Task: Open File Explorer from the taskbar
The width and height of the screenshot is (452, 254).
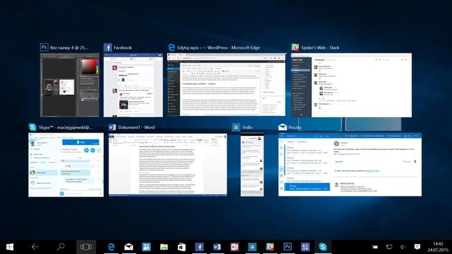Action: tap(164, 247)
